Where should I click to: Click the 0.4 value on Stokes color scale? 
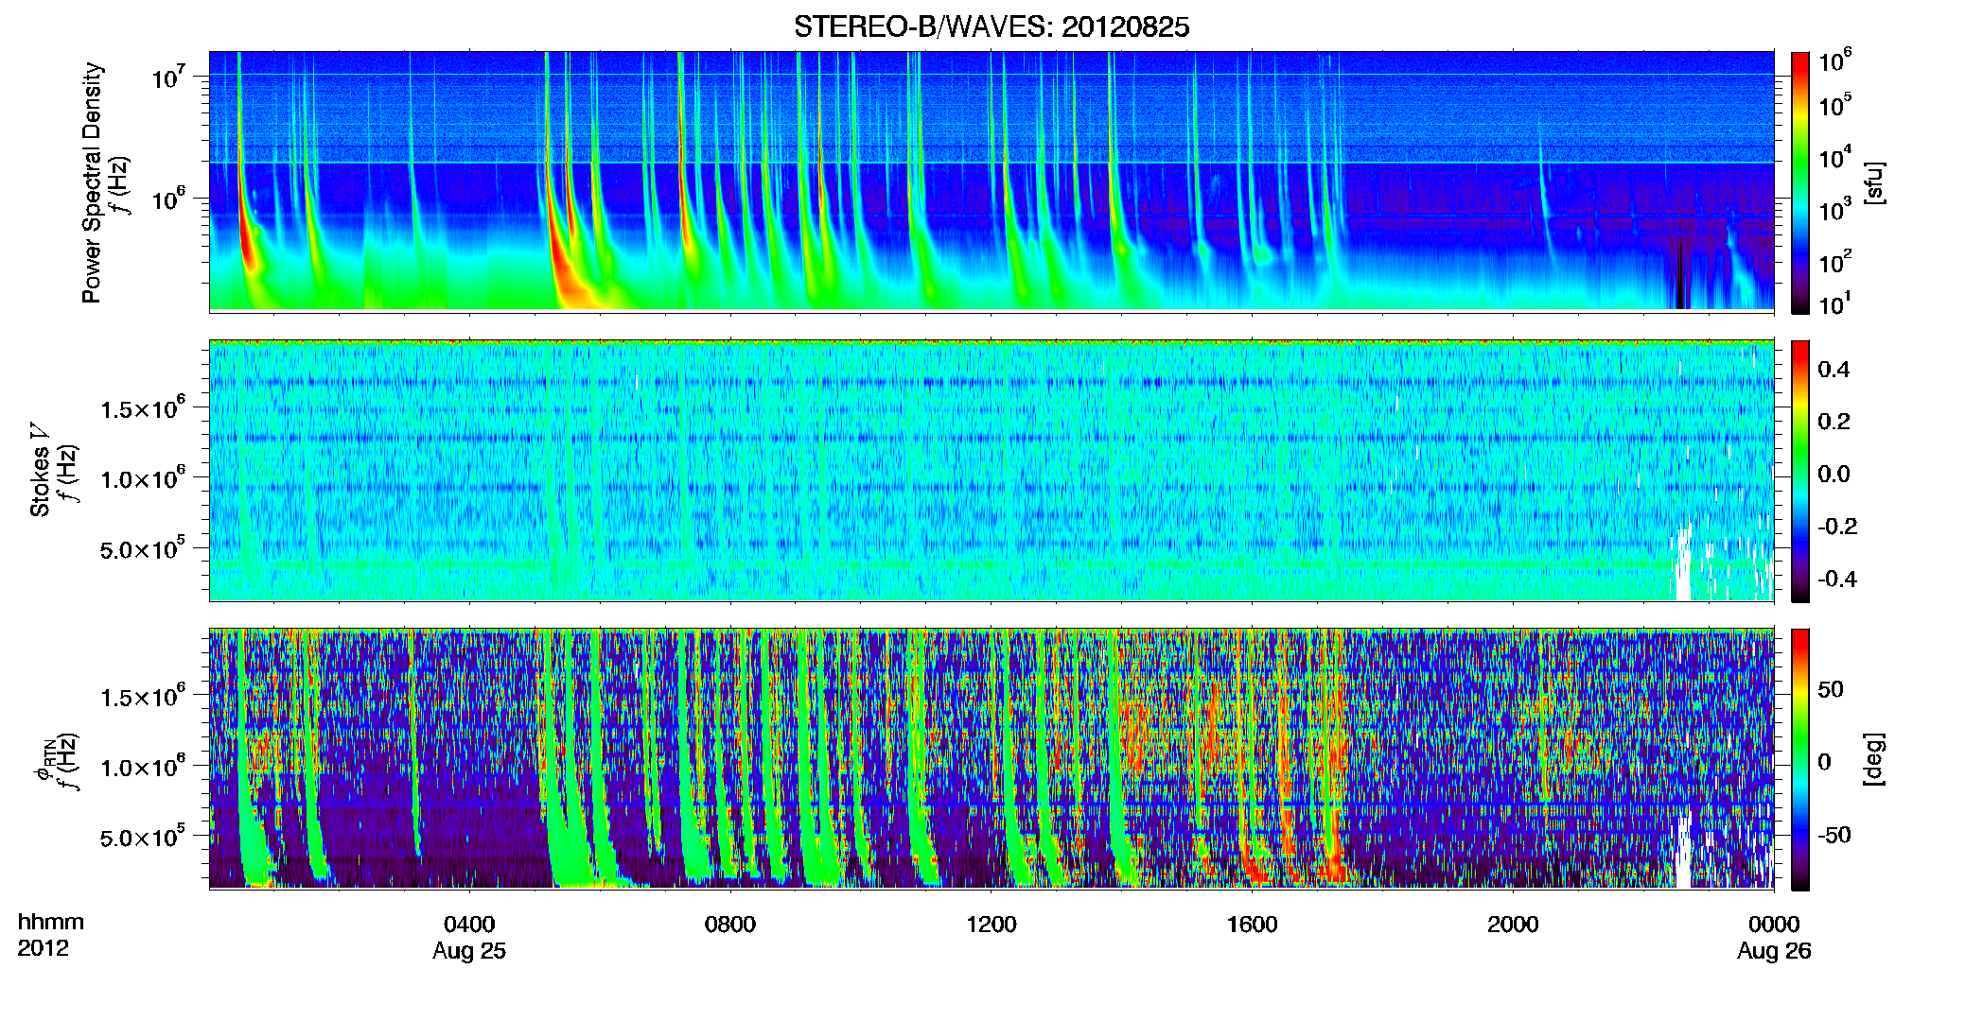point(1834,369)
